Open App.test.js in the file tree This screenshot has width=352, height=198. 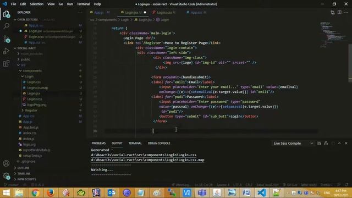[x=31, y=128]
